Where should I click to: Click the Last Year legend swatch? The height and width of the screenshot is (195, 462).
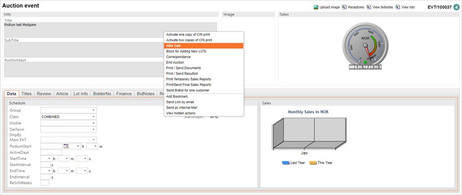[x=286, y=163]
